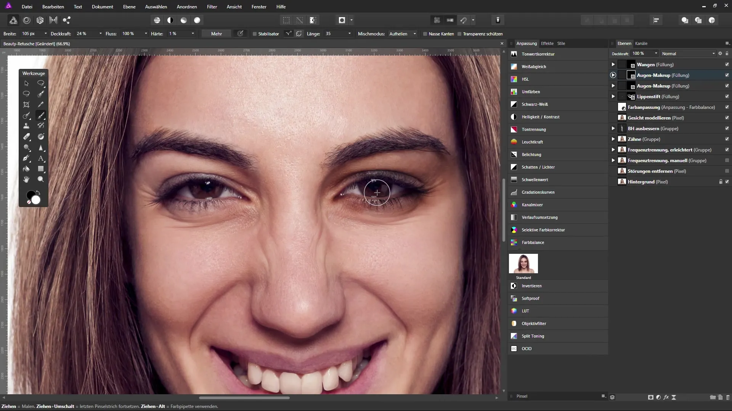Open the Ebene menu
732x411 pixels.
129,7
